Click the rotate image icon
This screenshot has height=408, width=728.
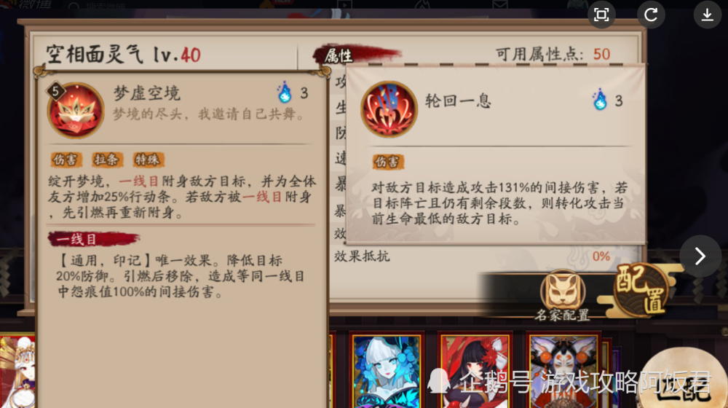click(651, 15)
